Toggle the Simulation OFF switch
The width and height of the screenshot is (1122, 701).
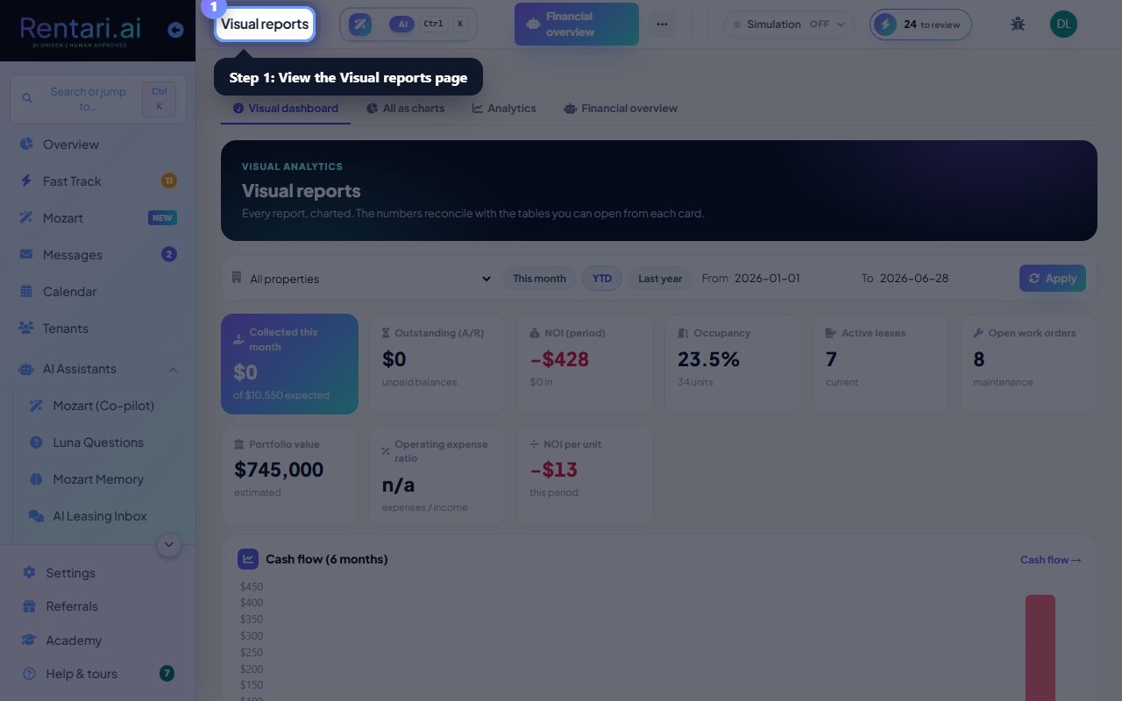(789, 25)
